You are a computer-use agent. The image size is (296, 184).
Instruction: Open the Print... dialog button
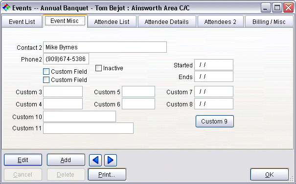tap(107, 175)
